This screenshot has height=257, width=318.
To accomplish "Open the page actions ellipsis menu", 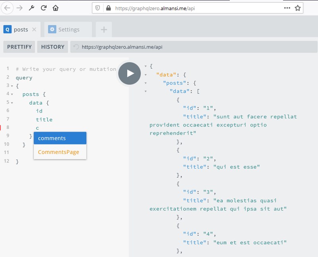I will tap(287, 8).
